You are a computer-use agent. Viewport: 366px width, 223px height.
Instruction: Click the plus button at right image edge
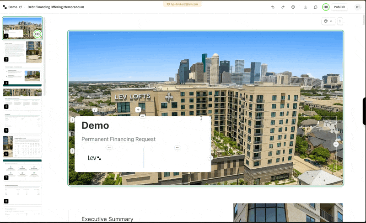[x=336, y=144]
